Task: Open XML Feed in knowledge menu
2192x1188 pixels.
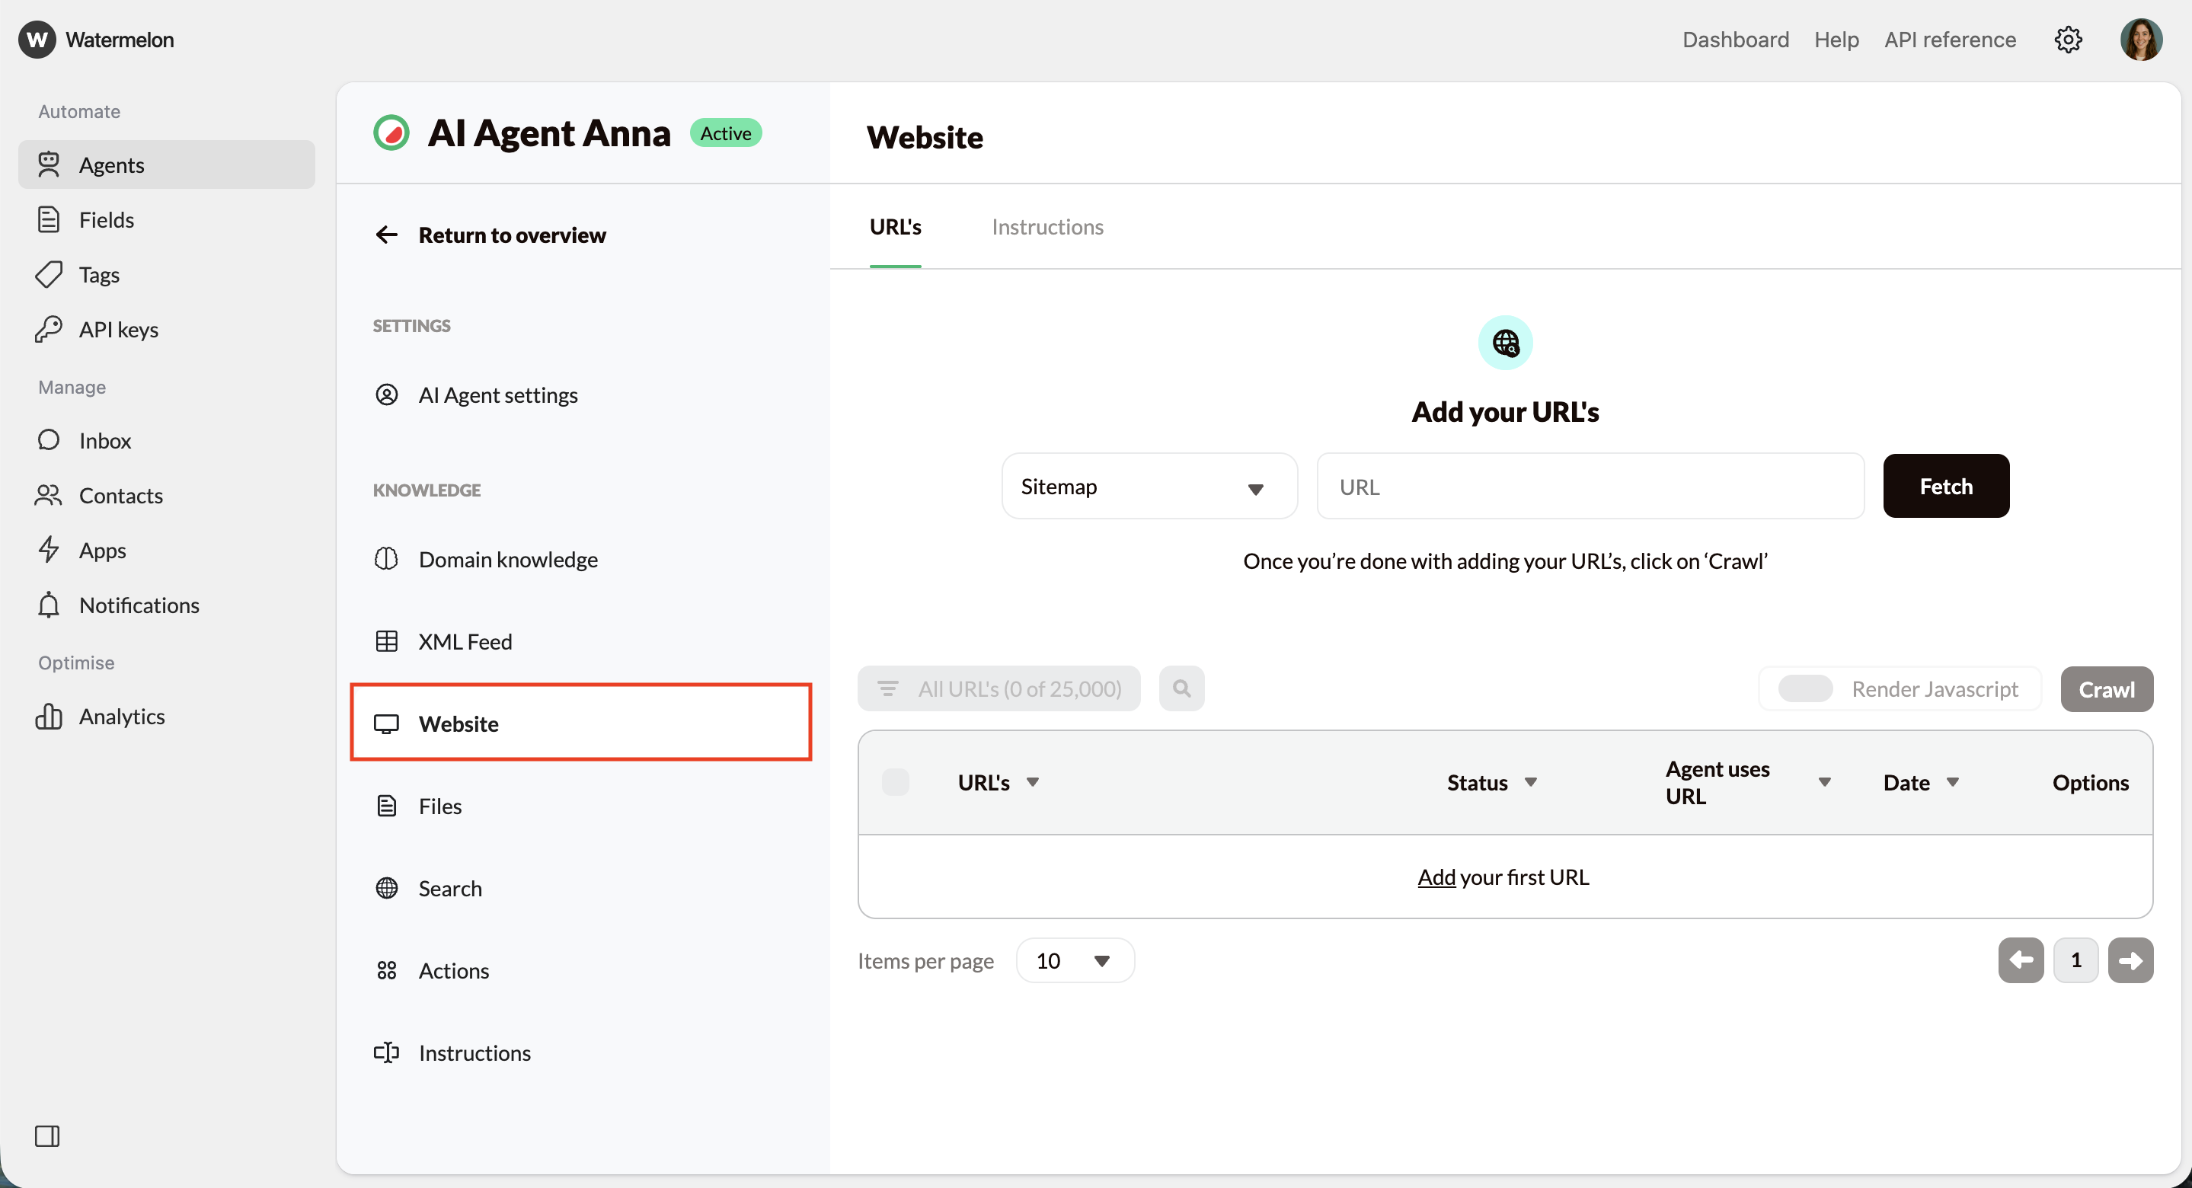Action: 465,640
